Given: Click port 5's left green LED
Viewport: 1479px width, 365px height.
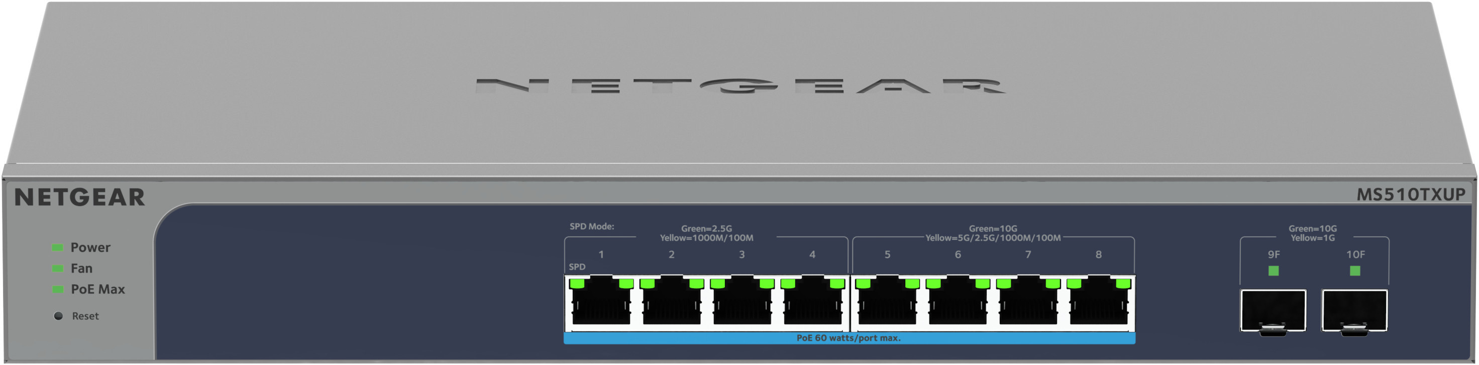Looking at the screenshot, I should (x=863, y=283).
